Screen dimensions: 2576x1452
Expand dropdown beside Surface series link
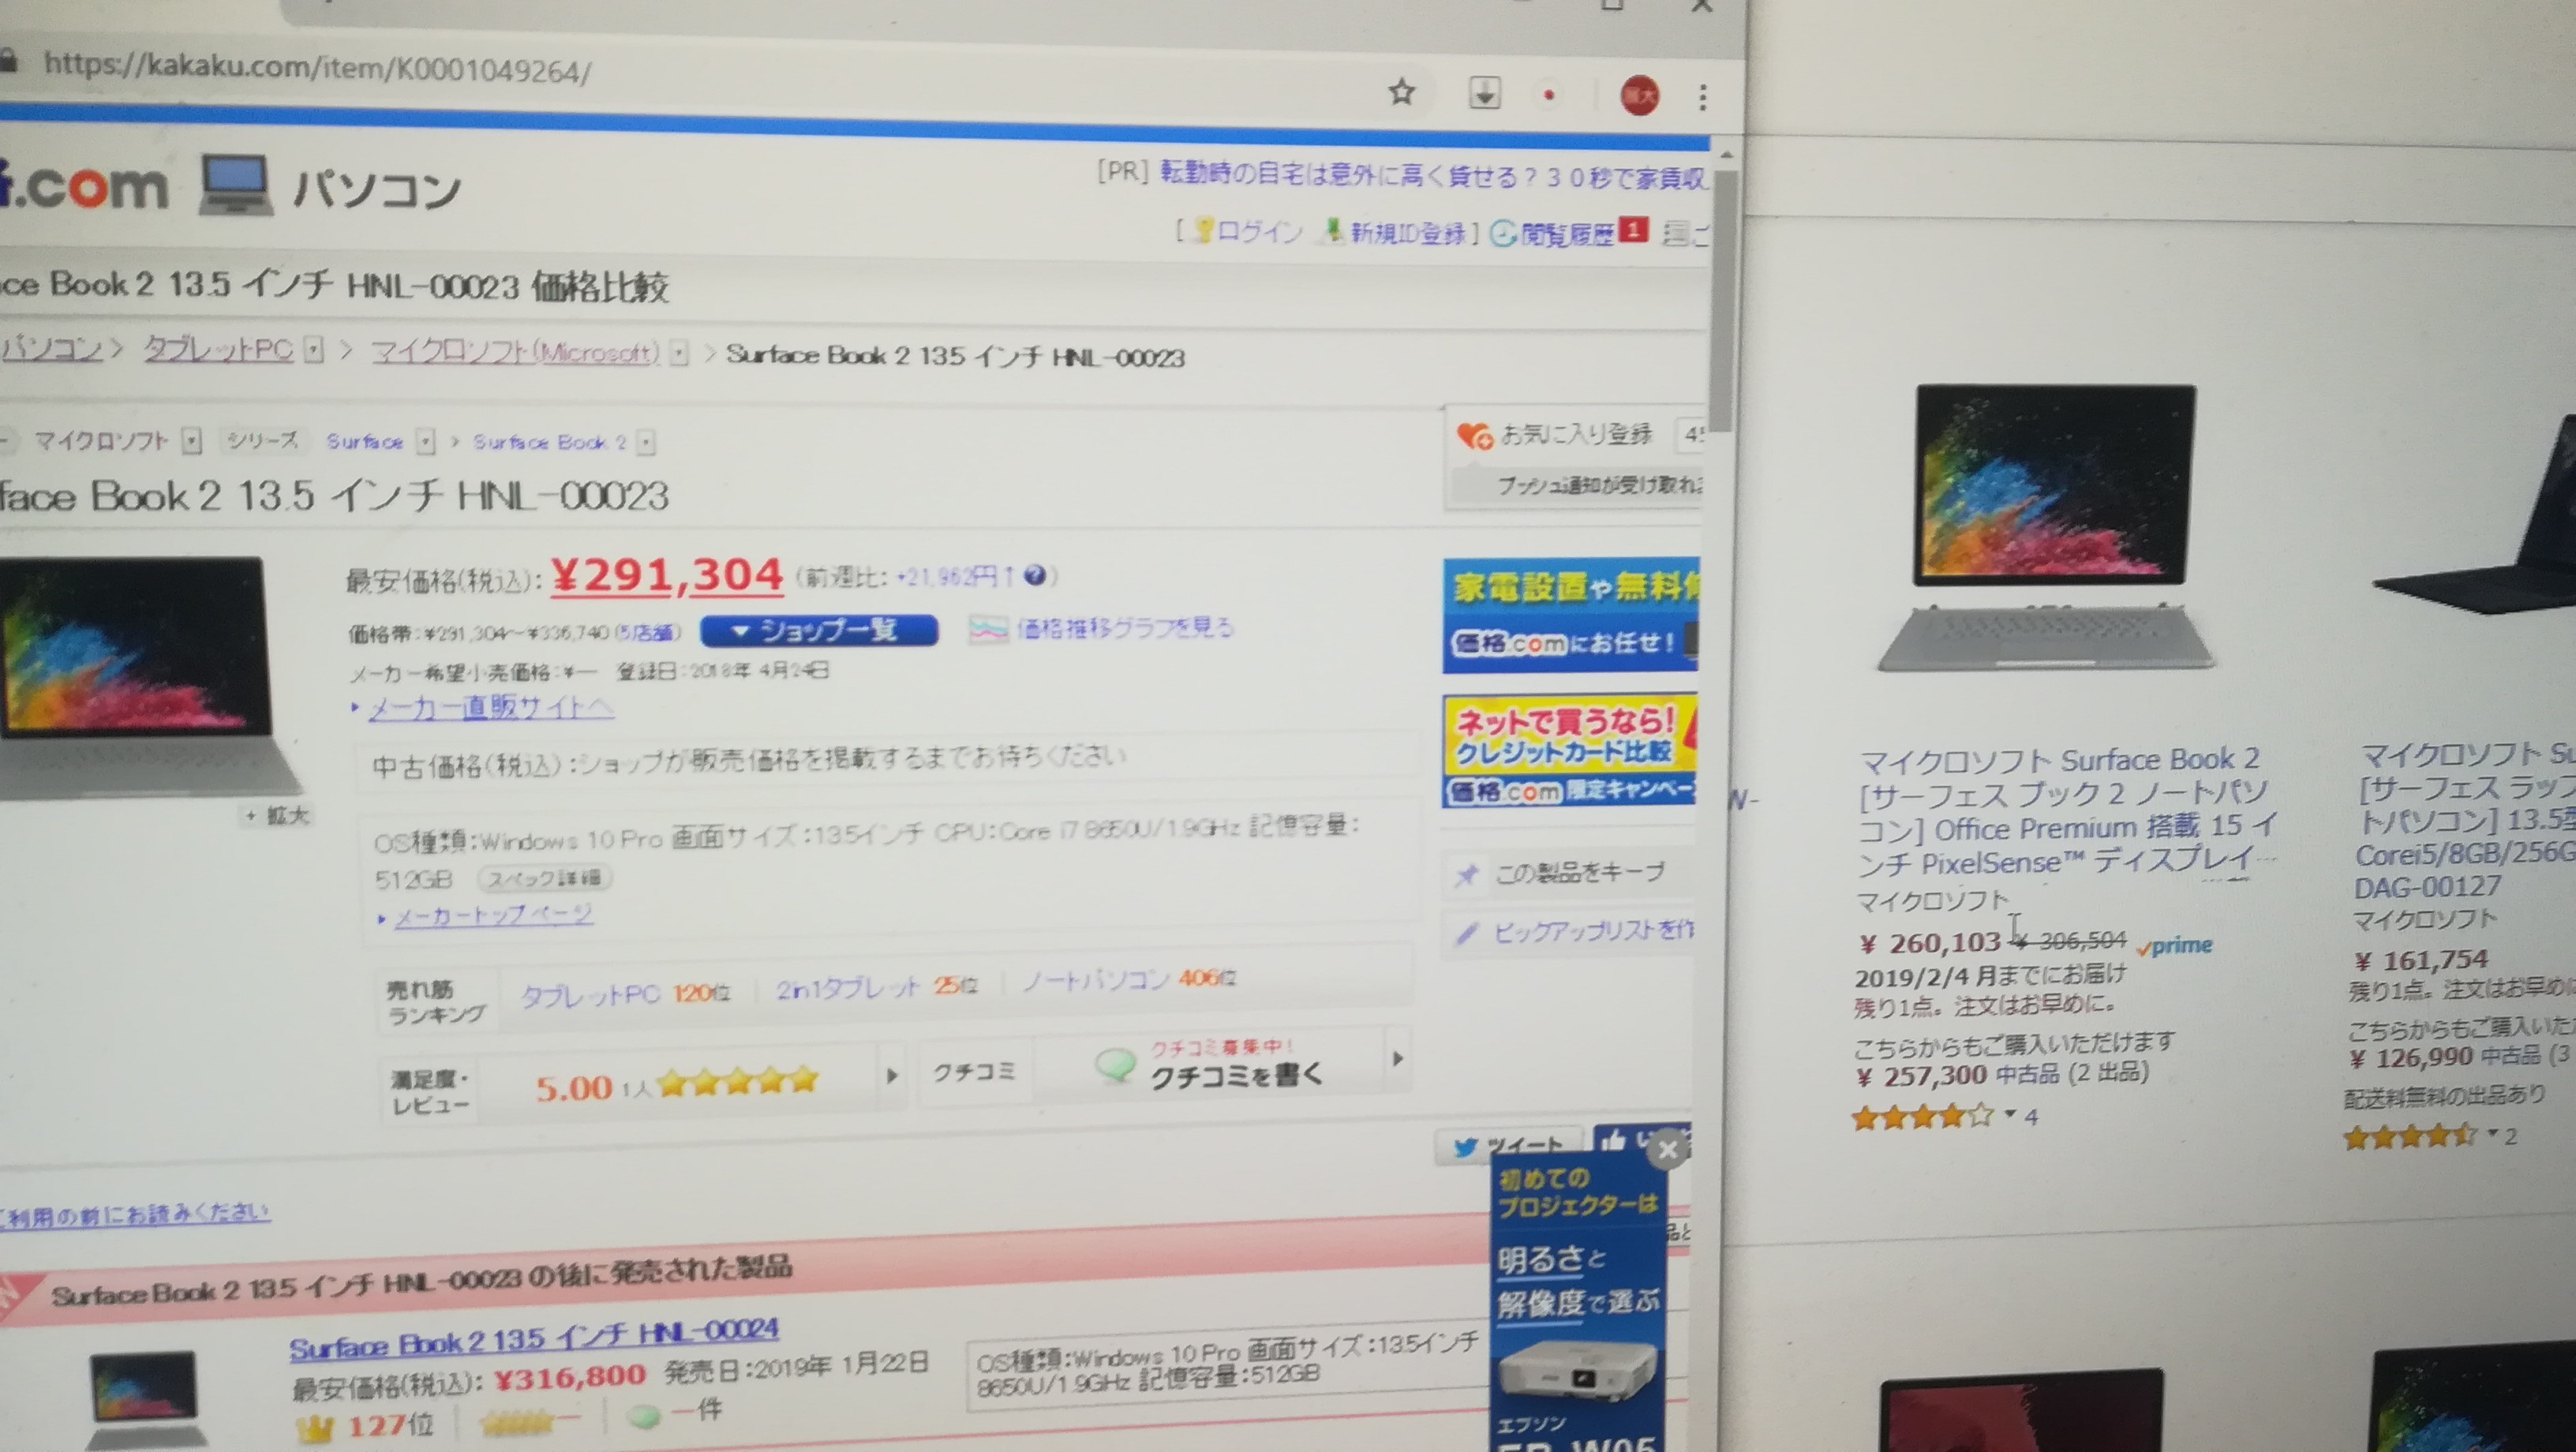[426, 442]
